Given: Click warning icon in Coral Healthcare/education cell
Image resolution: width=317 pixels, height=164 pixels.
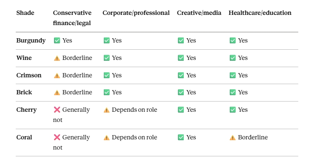Looking at the screenshot, I should (233, 138).
